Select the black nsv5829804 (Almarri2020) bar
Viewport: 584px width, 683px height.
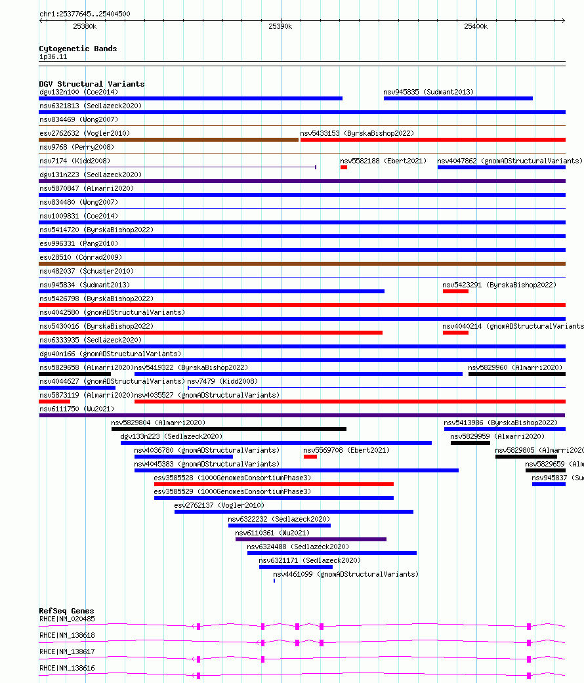[x=229, y=430]
